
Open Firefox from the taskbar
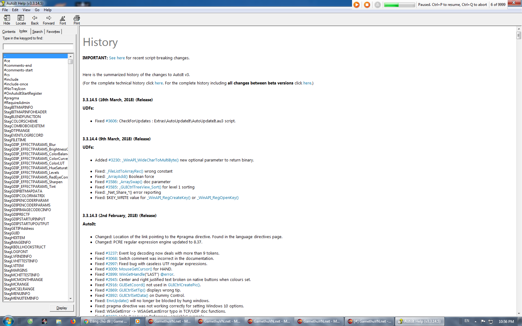tap(73, 321)
